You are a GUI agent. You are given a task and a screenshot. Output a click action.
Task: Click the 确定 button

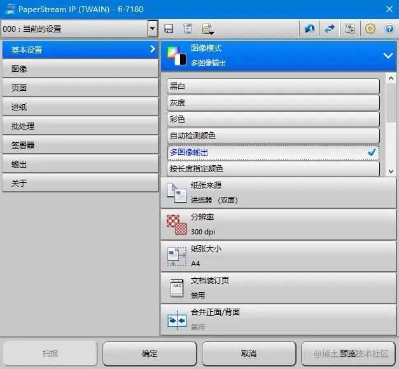coord(150,353)
